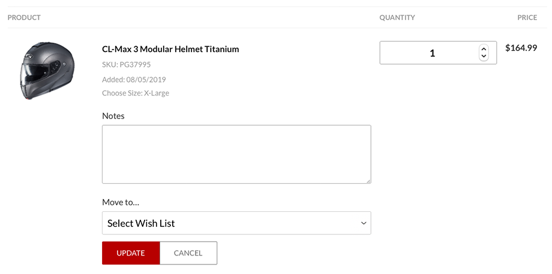
Task: Open the CL-Max 3 Modular Helmet Titanium title
Action: [x=170, y=49]
